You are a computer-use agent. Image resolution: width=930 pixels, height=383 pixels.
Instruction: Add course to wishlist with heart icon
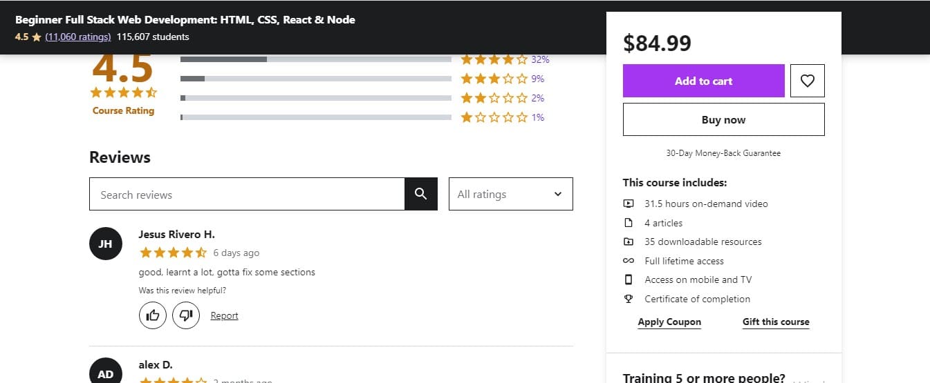pyautogui.click(x=807, y=81)
